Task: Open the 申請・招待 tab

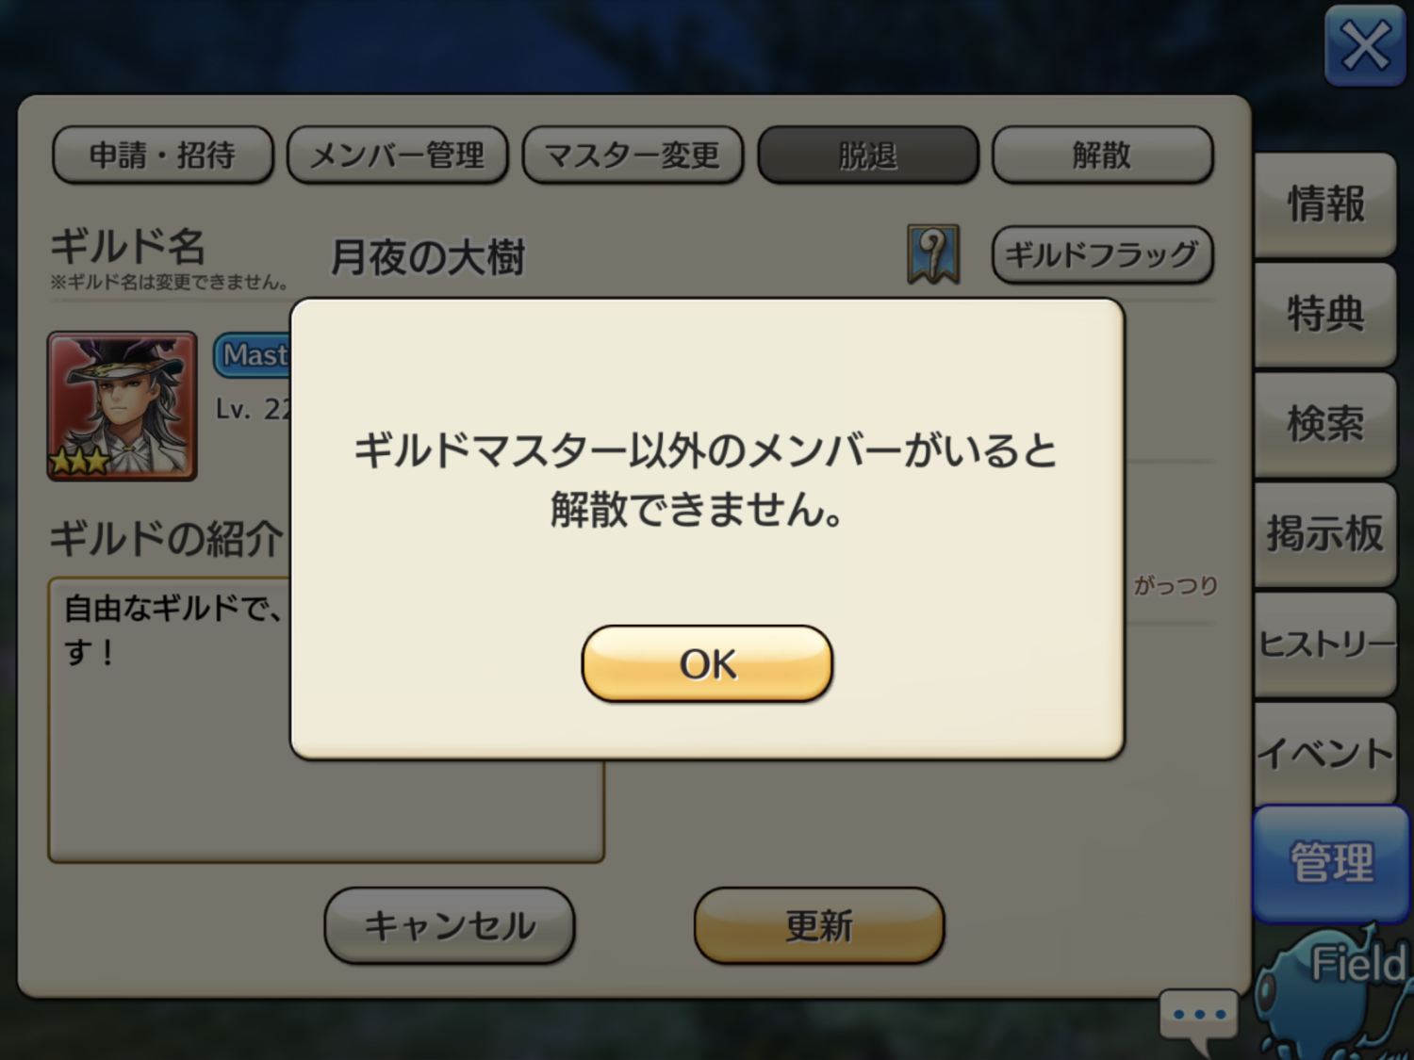Action: tap(162, 155)
